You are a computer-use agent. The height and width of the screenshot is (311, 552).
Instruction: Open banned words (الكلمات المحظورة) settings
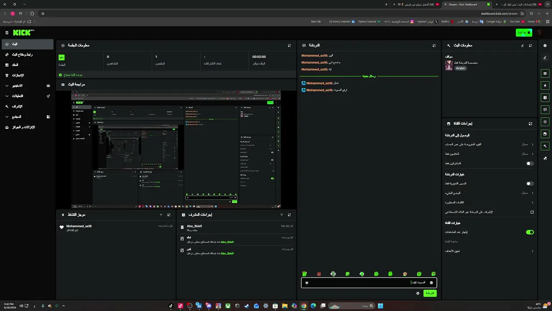(489, 203)
